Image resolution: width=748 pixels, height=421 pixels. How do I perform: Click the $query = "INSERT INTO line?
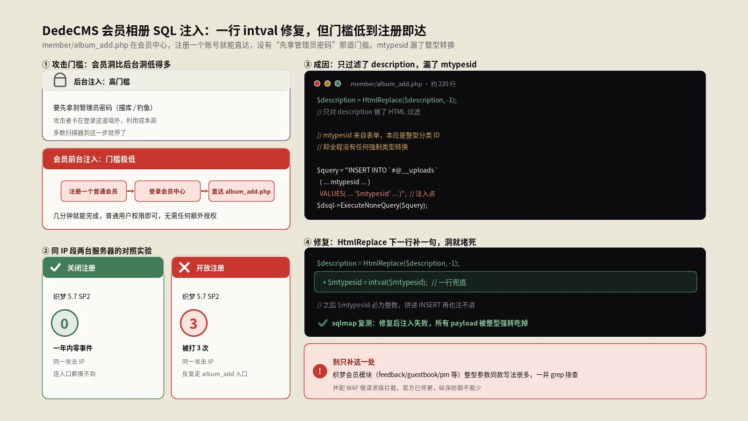pos(377,170)
